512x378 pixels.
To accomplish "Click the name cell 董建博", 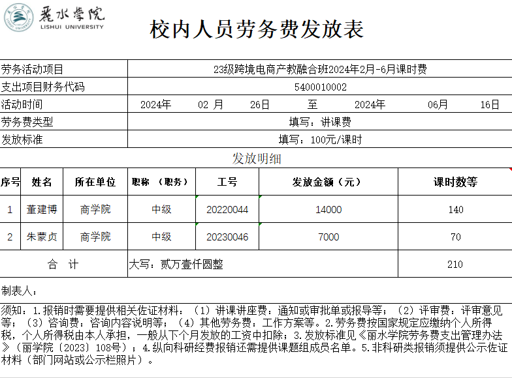I will (42, 209).
